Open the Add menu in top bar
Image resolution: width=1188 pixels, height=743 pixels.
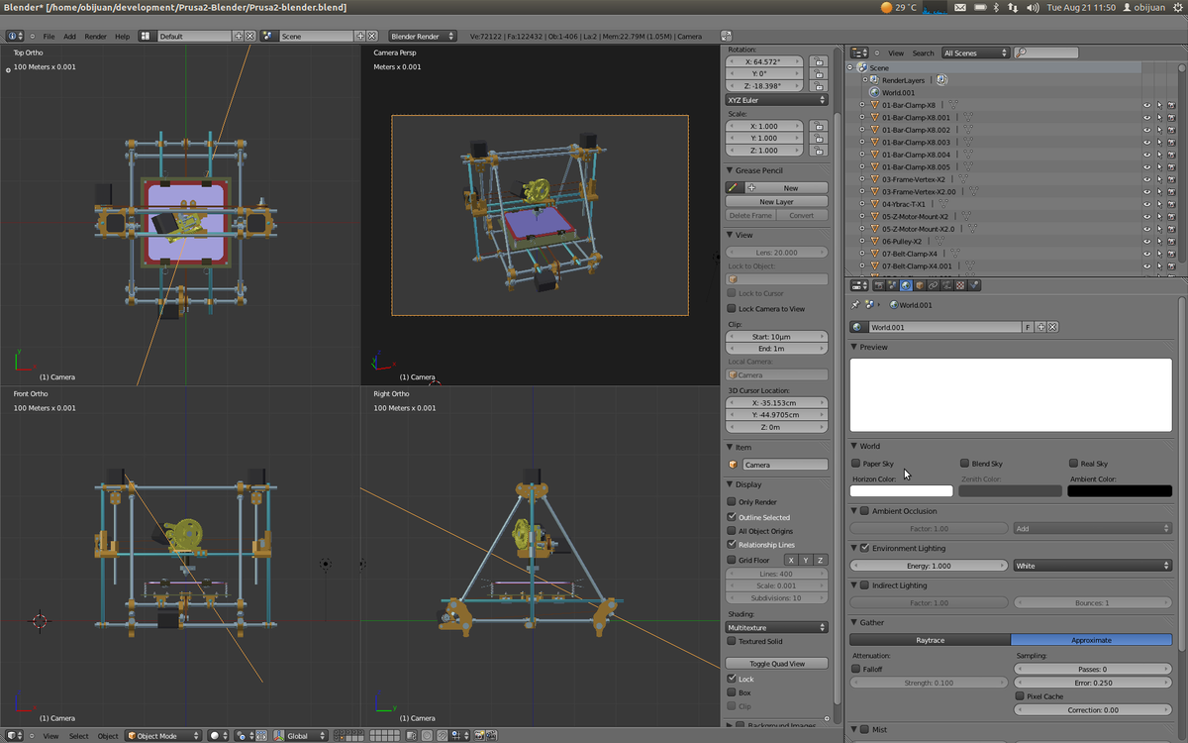coord(69,37)
